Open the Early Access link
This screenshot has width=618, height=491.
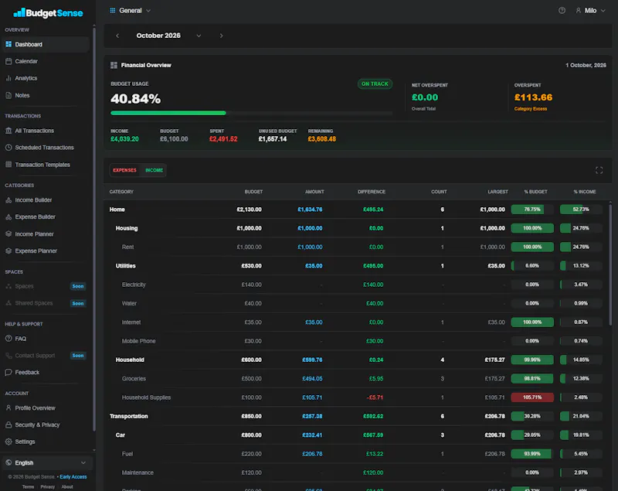73,477
